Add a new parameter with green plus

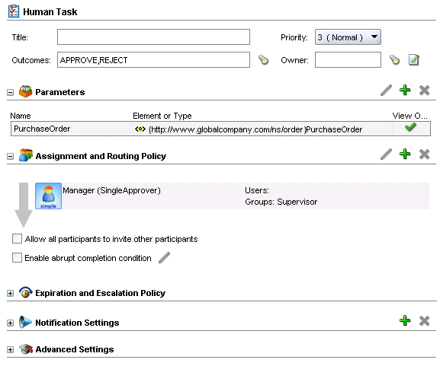(405, 91)
